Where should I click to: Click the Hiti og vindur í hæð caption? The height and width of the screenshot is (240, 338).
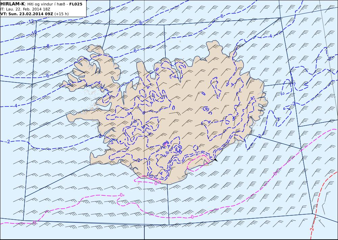(x=46, y=4)
